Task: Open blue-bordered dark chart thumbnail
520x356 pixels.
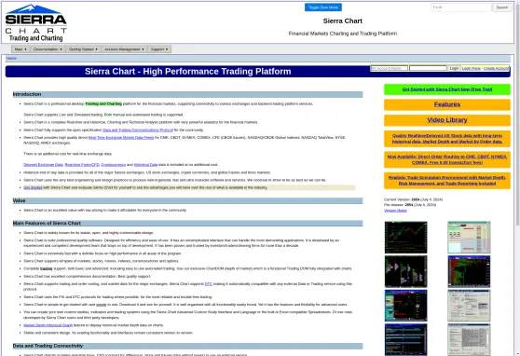Action: [406, 306]
